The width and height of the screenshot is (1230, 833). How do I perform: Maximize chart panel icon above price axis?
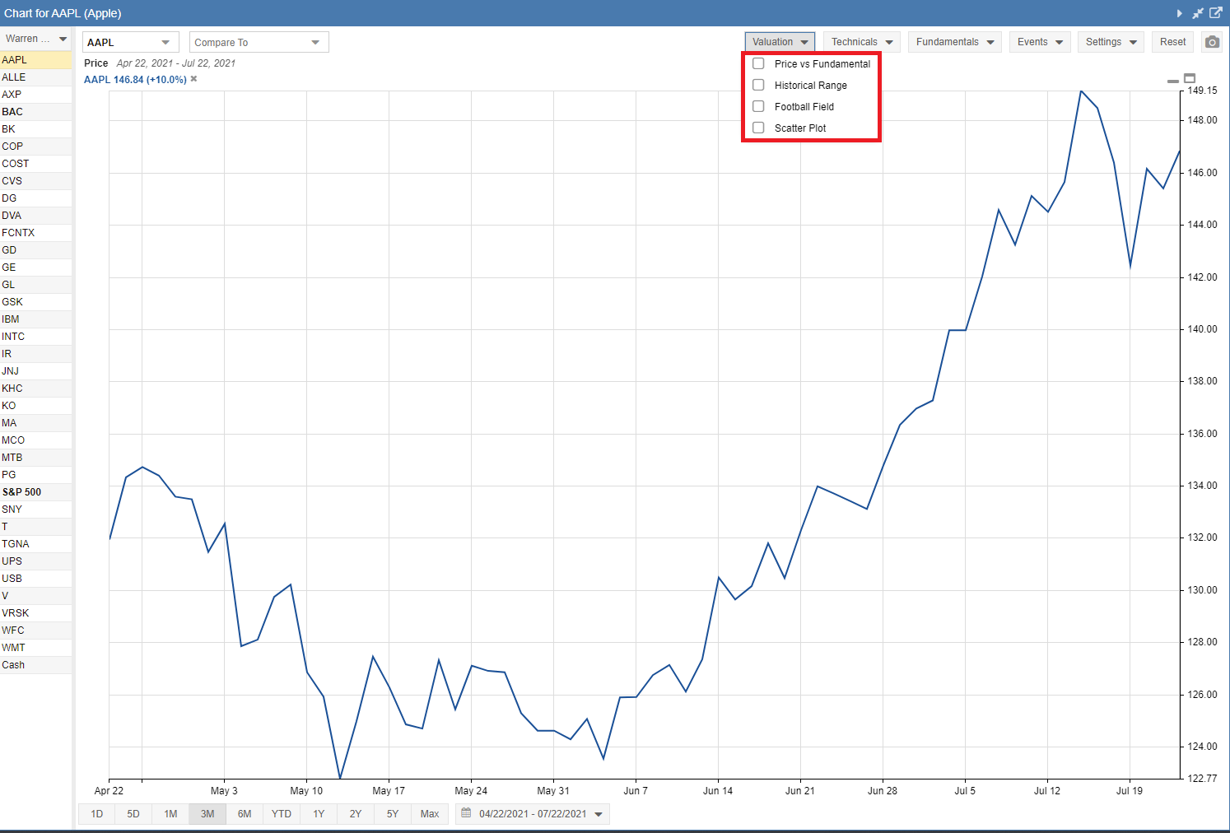1190,78
